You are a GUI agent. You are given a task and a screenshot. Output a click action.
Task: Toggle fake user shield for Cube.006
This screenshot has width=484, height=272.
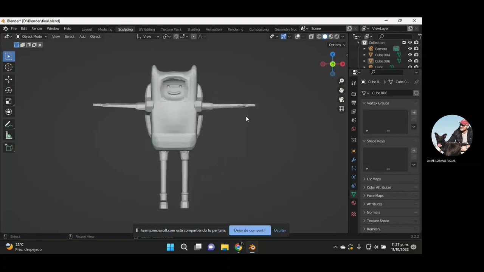pyautogui.click(x=416, y=93)
